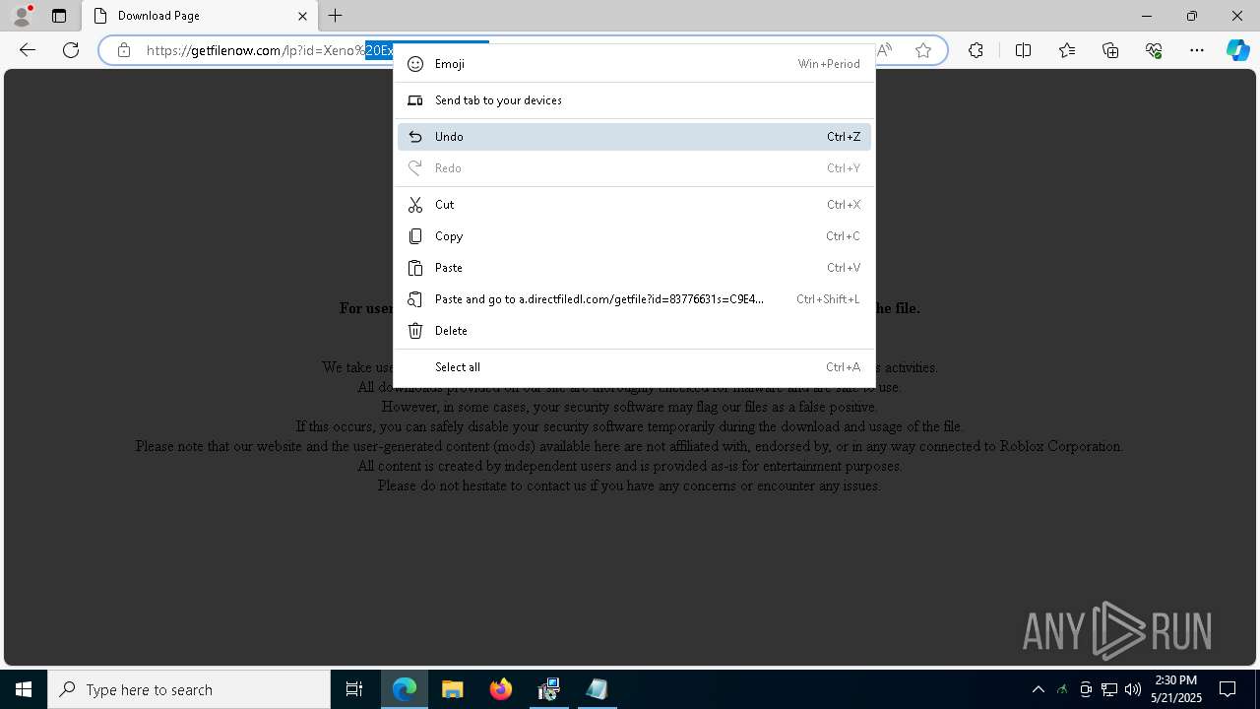Close the Download Page tab
The height and width of the screenshot is (709, 1260).
click(x=302, y=16)
